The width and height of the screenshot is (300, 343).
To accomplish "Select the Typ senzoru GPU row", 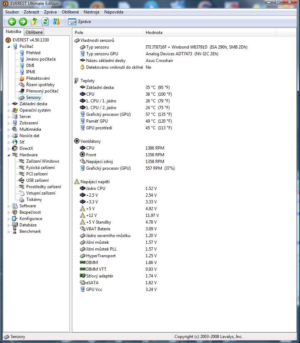I will pyautogui.click(x=149, y=54).
